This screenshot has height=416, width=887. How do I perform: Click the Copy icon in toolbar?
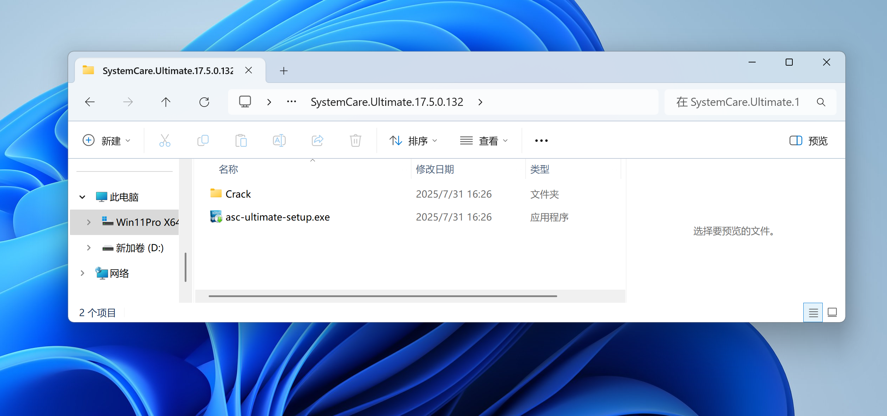(203, 140)
